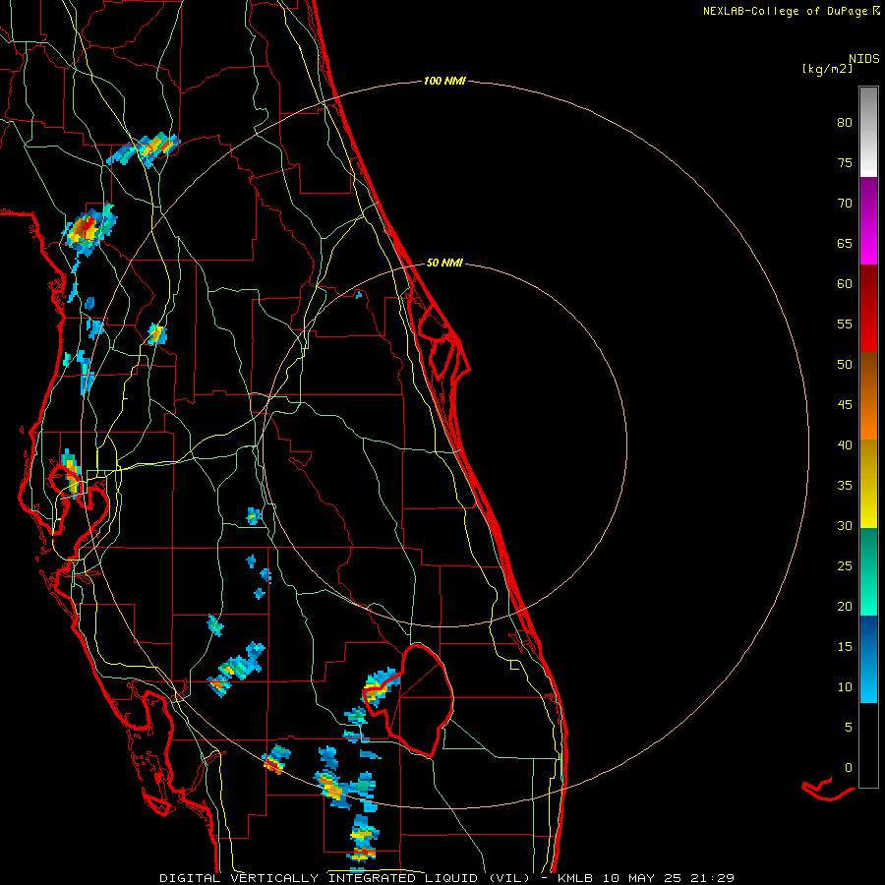Click the 5 value on the scale
Screen dimensions: 885x885
tap(849, 727)
